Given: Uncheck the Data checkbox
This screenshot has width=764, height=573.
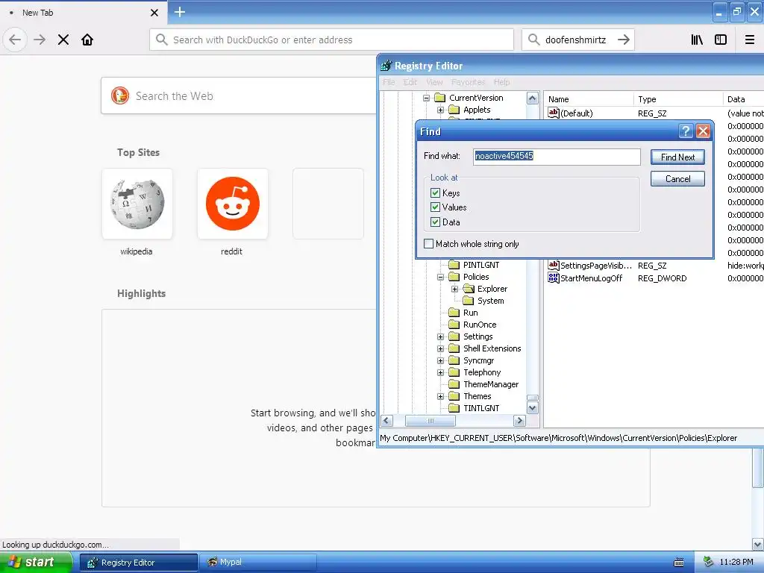Looking at the screenshot, I should (435, 222).
